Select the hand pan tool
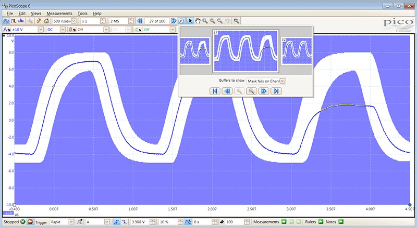 (x=197, y=21)
